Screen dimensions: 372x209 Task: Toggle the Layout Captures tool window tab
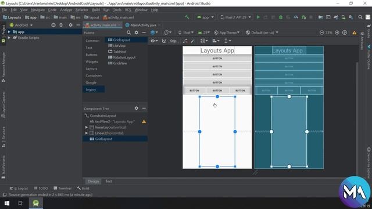[3, 105]
